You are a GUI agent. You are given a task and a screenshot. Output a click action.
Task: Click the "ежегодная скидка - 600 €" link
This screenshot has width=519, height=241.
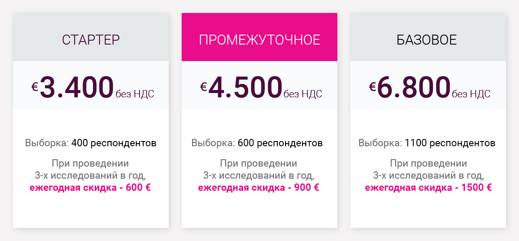click(90, 188)
